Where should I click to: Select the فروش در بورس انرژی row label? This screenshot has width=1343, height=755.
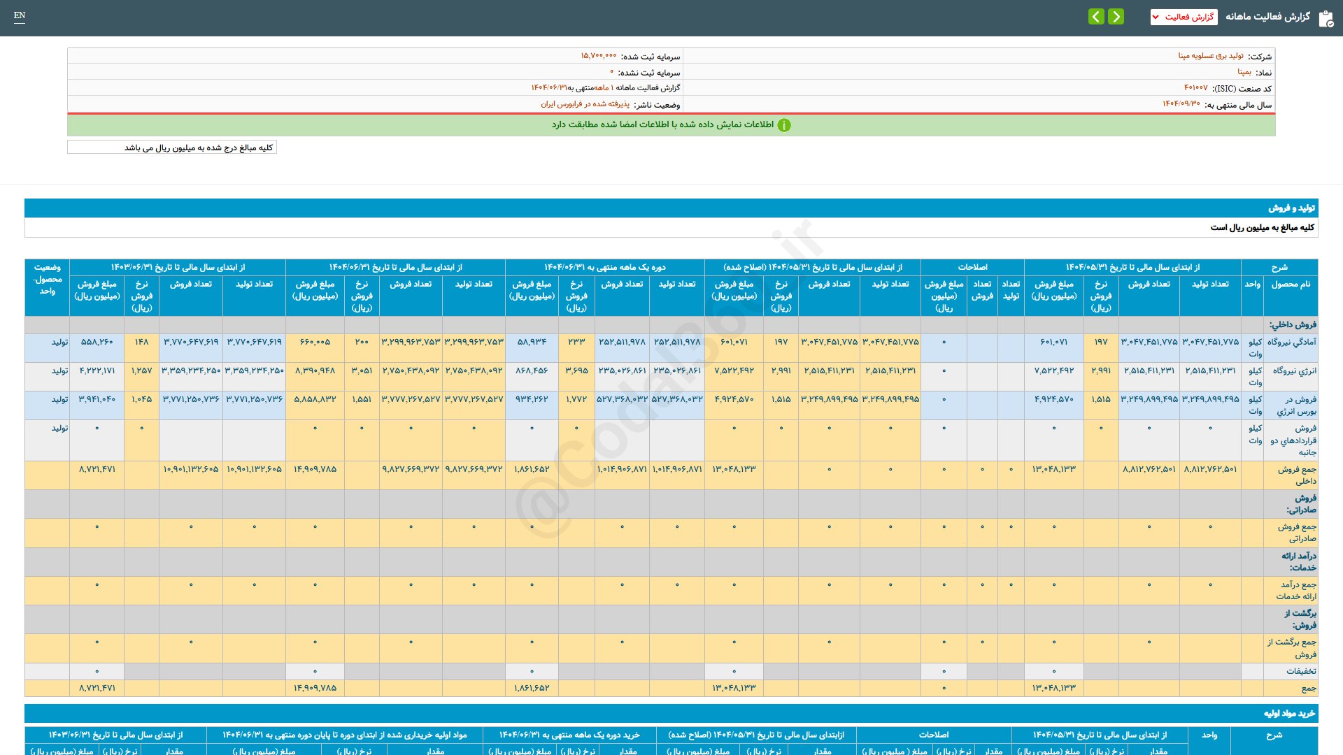[x=1296, y=405]
